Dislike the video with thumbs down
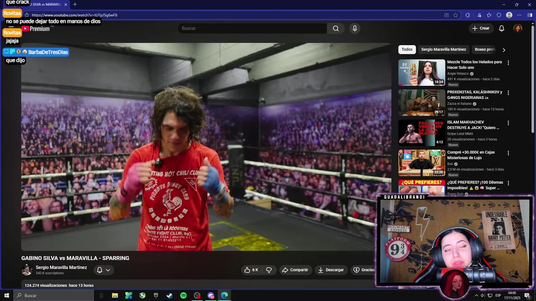 pos(269,270)
